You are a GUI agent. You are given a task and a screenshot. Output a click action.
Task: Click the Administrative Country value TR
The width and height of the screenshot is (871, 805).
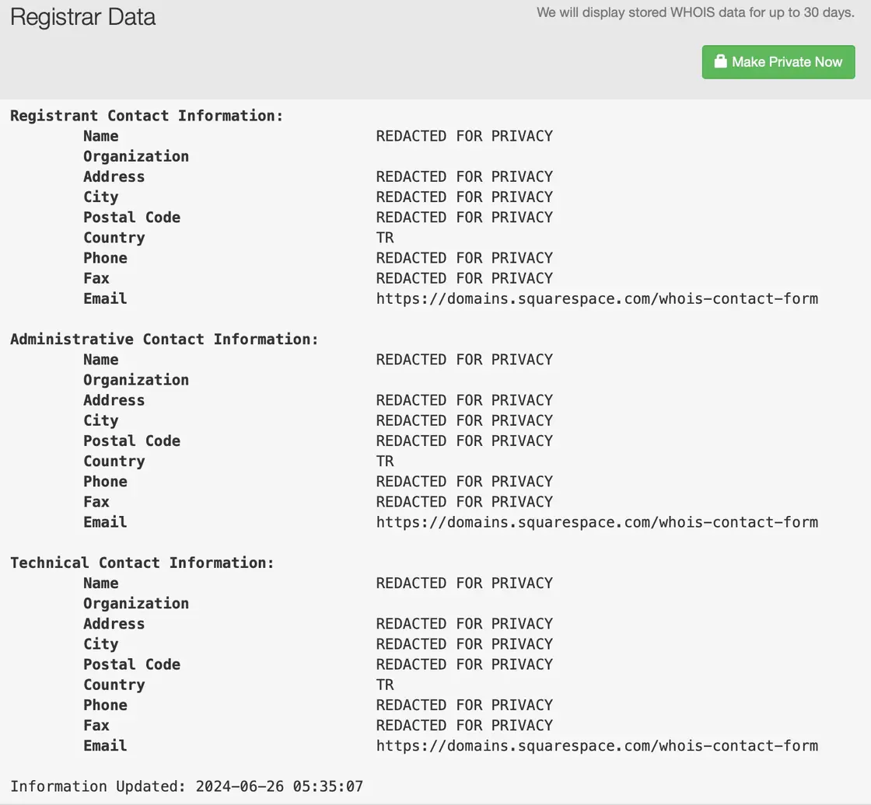(385, 462)
